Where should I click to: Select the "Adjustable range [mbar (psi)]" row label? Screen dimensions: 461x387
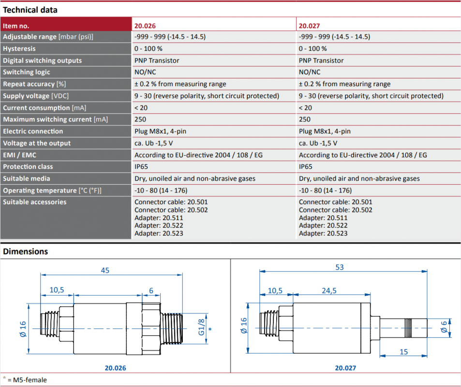(x=66, y=37)
